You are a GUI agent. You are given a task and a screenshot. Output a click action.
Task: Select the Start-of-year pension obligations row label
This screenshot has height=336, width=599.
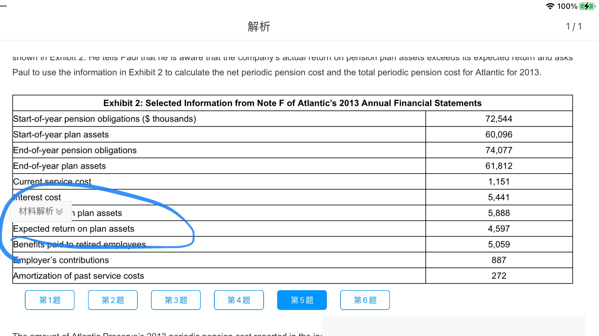pyautogui.click(x=104, y=119)
